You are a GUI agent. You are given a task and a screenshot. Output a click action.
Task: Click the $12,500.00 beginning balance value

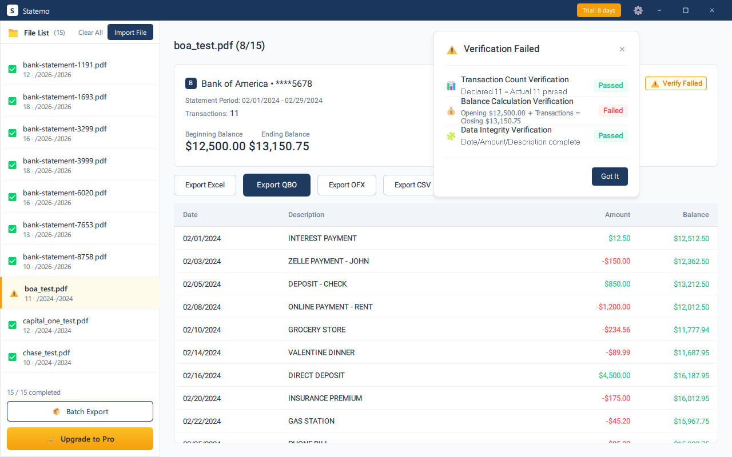coord(216,146)
